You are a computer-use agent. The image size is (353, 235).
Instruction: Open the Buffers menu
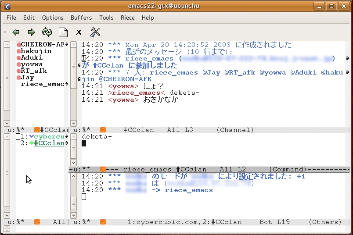[81, 18]
